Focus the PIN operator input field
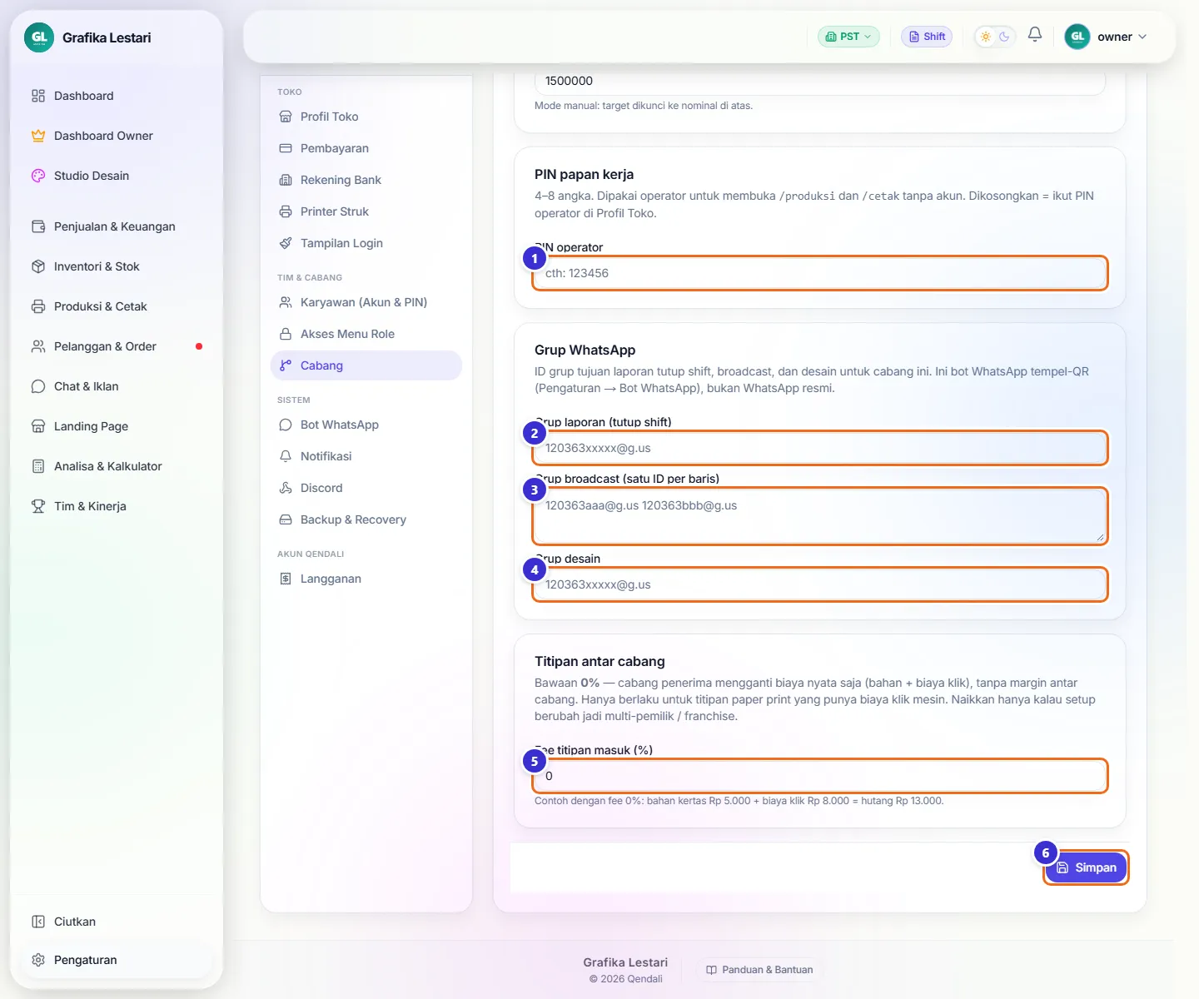 820,273
